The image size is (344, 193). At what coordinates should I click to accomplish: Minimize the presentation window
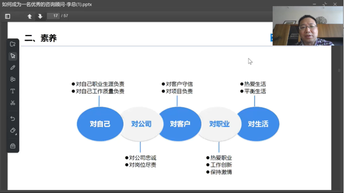[314, 4]
